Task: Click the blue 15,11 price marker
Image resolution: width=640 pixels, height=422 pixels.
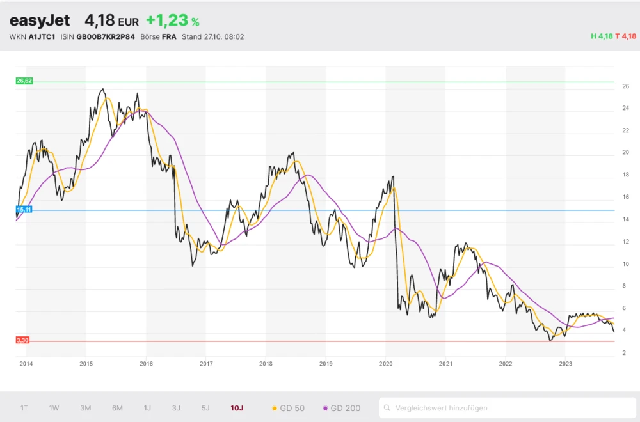Action: [24, 210]
